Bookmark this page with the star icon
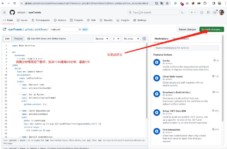The image size is (227, 149). [x=167, y=3]
